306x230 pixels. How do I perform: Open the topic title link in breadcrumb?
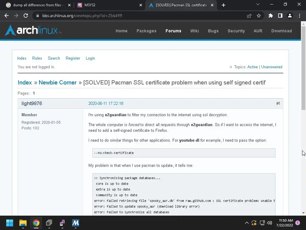(174, 83)
